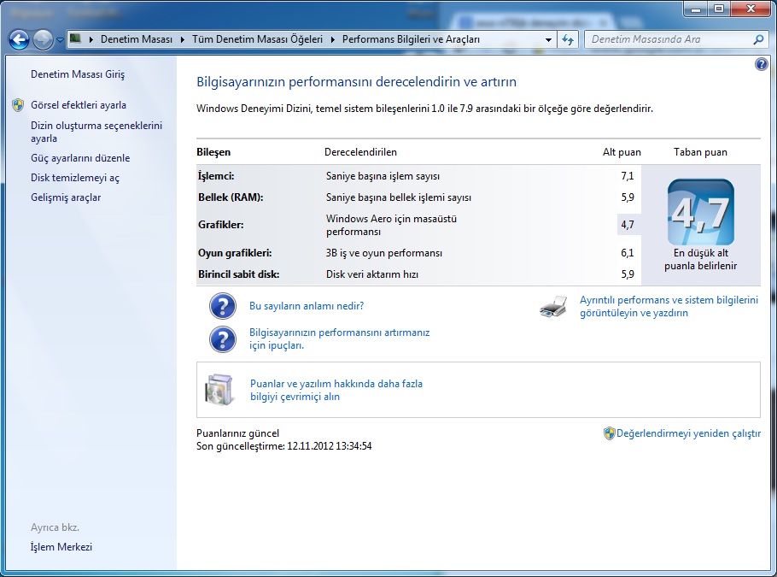
Task: Click the 4,7 base score badge
Action: 700,212
